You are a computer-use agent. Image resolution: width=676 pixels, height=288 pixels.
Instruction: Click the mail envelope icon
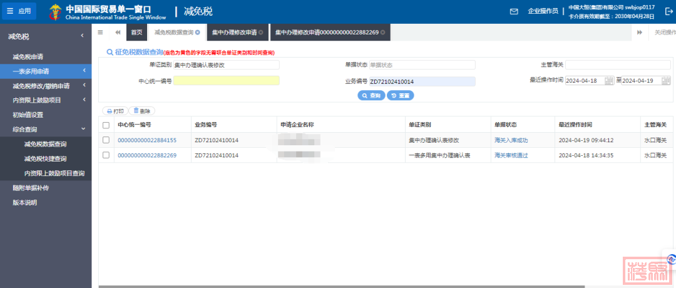coord(514,12)
